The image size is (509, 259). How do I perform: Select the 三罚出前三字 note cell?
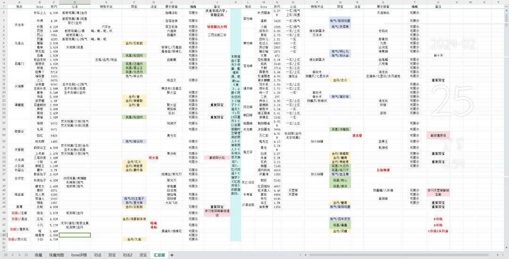[x=217, y=35]
